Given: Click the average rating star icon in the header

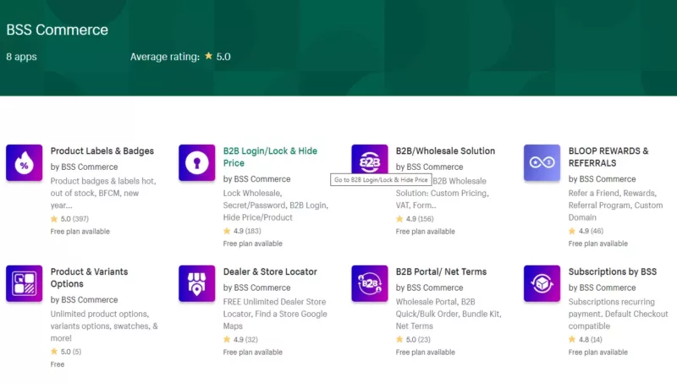Looking at the screenshot, I should point(208,56).
